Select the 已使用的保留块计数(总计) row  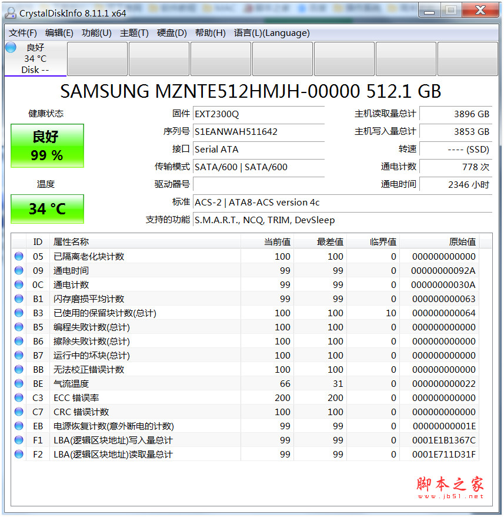click(246, 313)
